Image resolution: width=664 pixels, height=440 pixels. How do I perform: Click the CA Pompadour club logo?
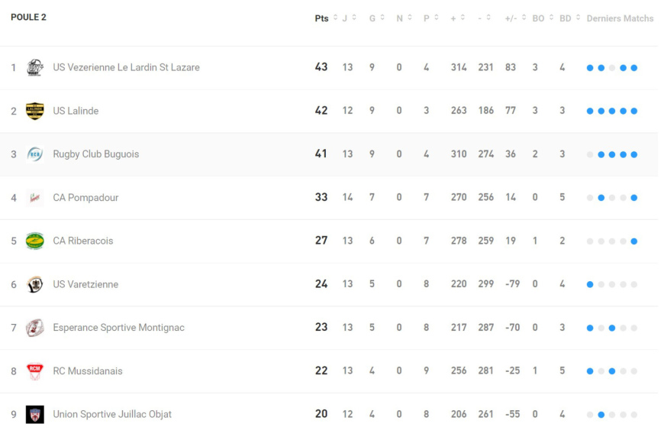[x=34, y=198]
